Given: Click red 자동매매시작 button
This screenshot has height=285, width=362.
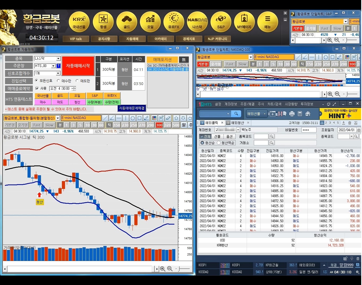Looking at the screenshot, I should click(x=78, y=66).
